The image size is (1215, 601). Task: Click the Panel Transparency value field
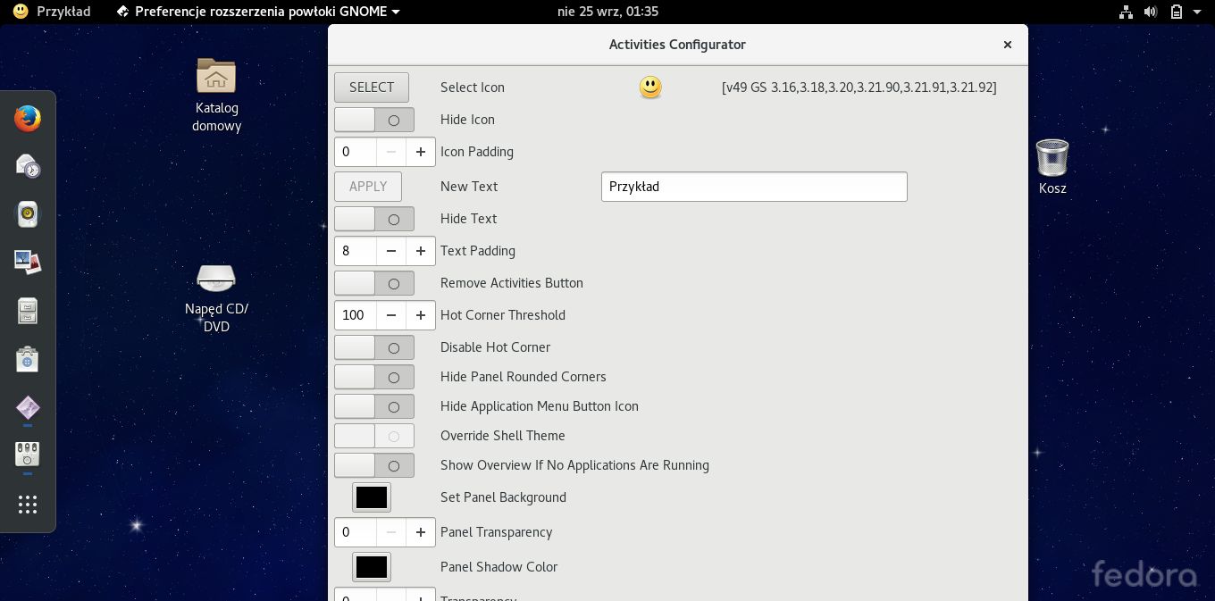click(356, 532)
